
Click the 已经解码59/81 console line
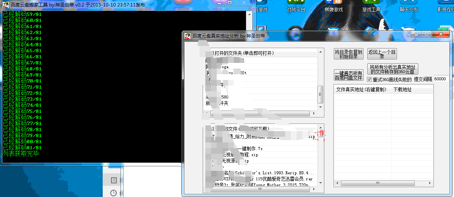tap(22, 14)
